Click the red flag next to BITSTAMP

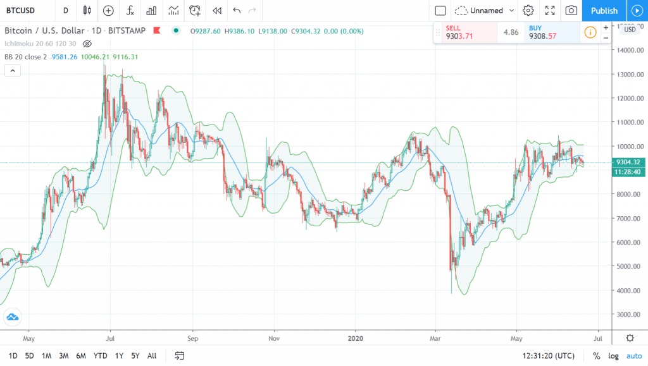[x=157, y=30]
